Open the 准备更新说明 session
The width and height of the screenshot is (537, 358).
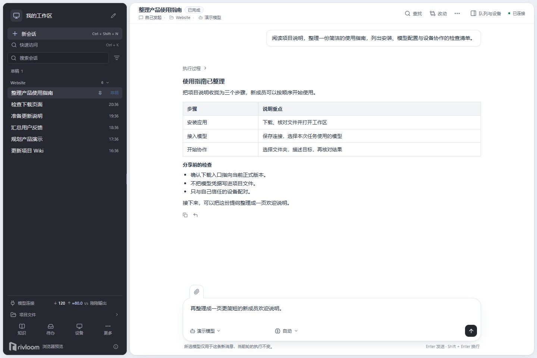point(65,116)
